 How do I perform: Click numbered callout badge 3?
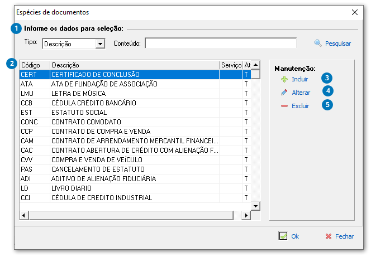[x=327, y=79]
